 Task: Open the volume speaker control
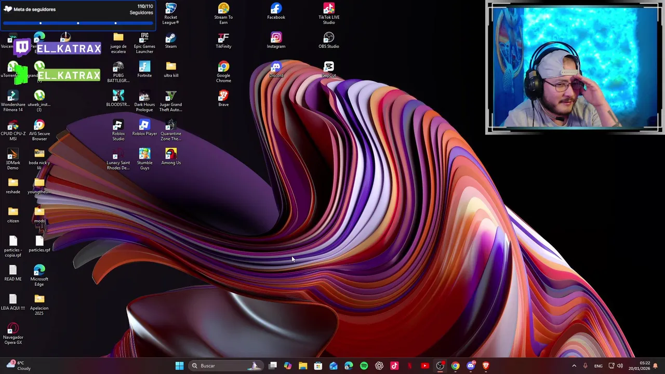pyautogui.click(x=620, y=366)
